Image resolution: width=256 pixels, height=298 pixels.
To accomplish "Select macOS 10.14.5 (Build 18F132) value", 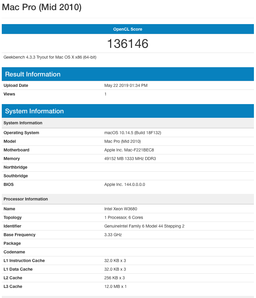I will click(x=133, y=133).
